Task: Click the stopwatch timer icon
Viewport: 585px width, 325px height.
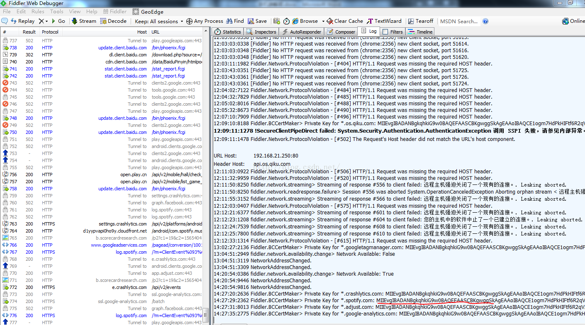Action: (x=287, y=21)
